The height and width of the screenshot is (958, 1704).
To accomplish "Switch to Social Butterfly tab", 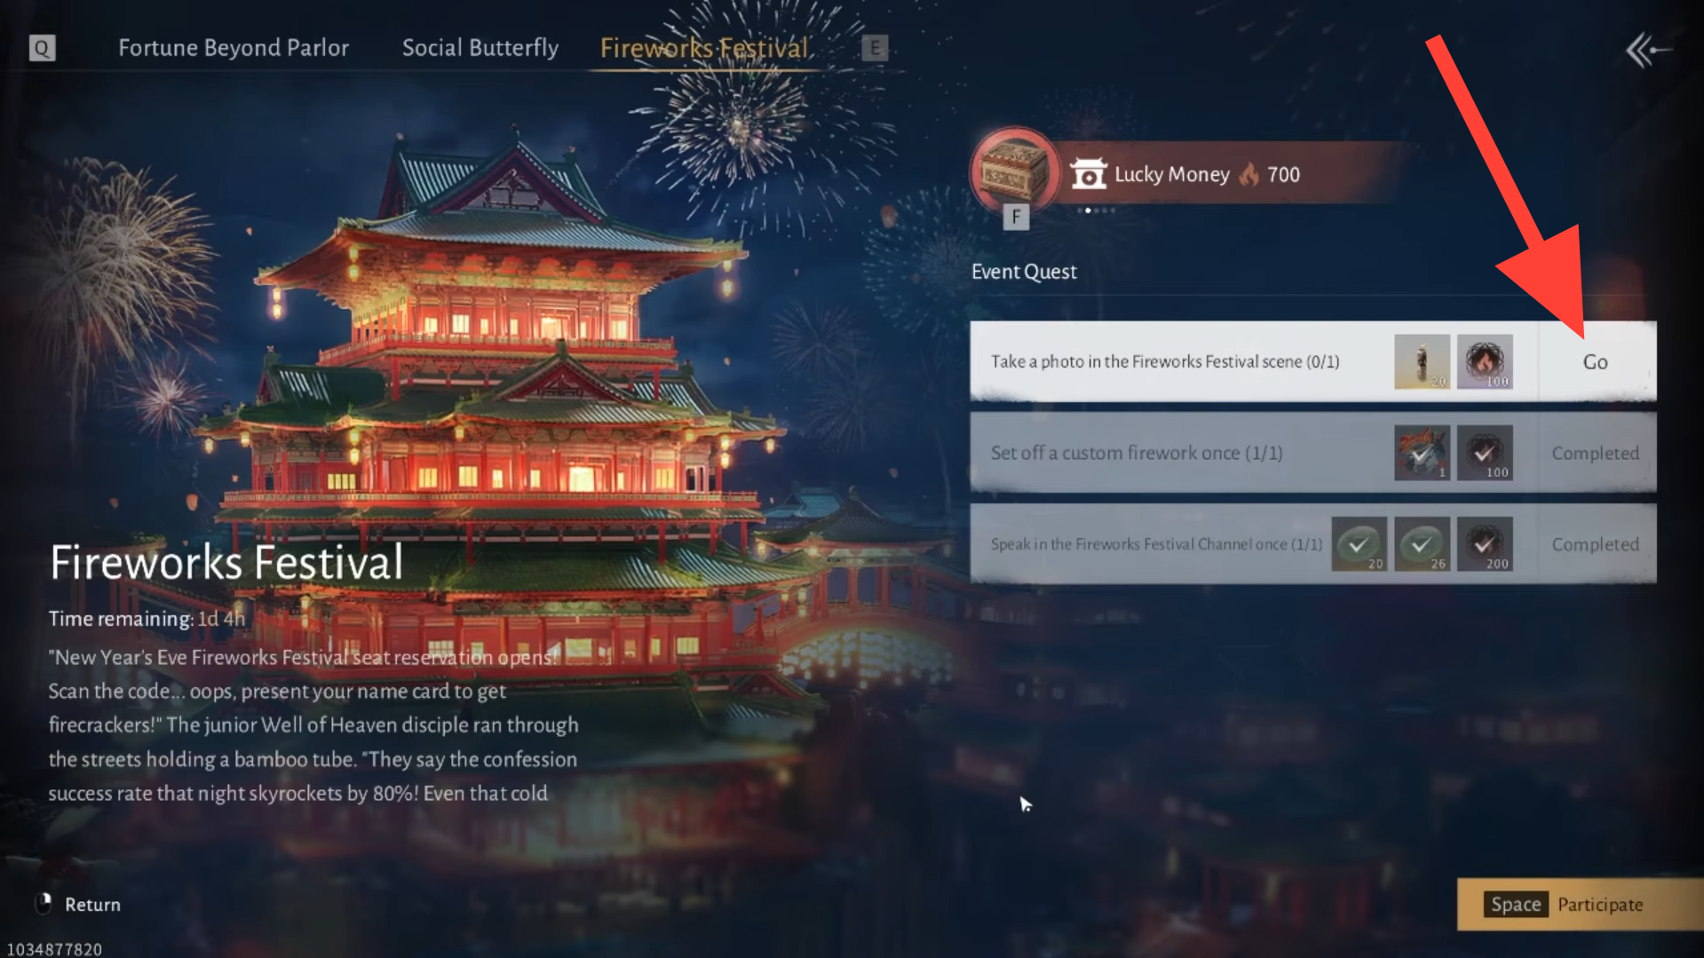I will pos(480,48).
